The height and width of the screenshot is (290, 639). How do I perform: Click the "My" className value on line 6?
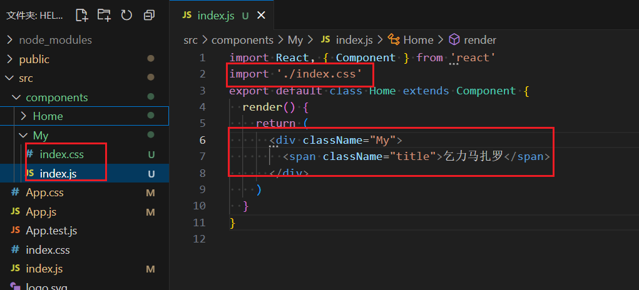[382, 140]
